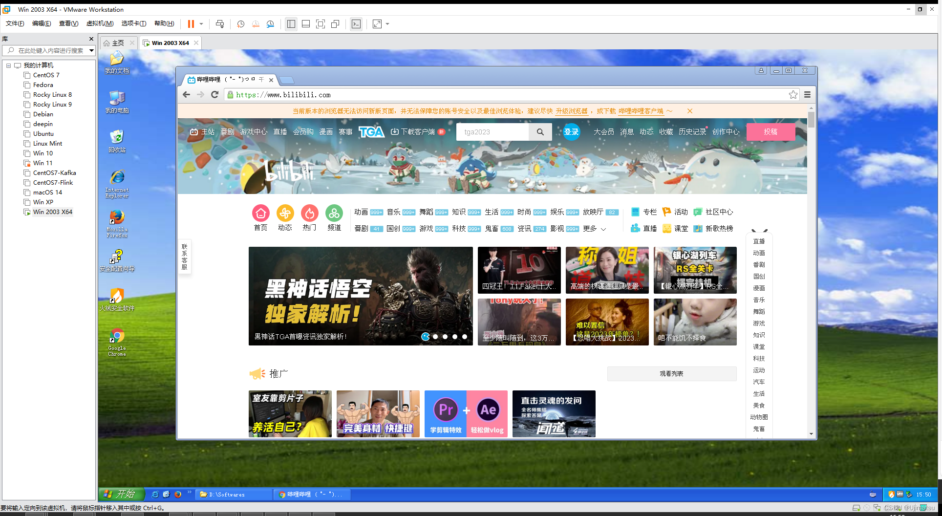Viewport: 942px width, 516px height.
Task: Expand the quick launch overflow chevron
Action: tap(189, 492)
